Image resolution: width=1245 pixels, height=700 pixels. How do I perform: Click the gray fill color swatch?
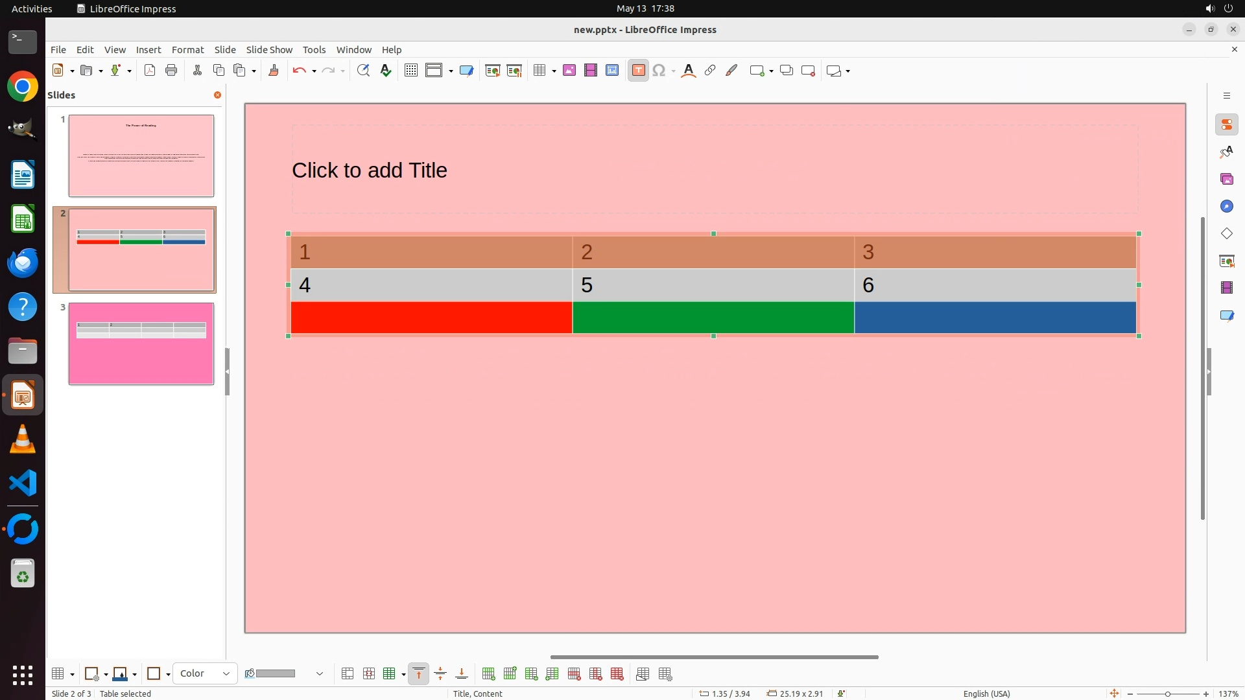276,674
